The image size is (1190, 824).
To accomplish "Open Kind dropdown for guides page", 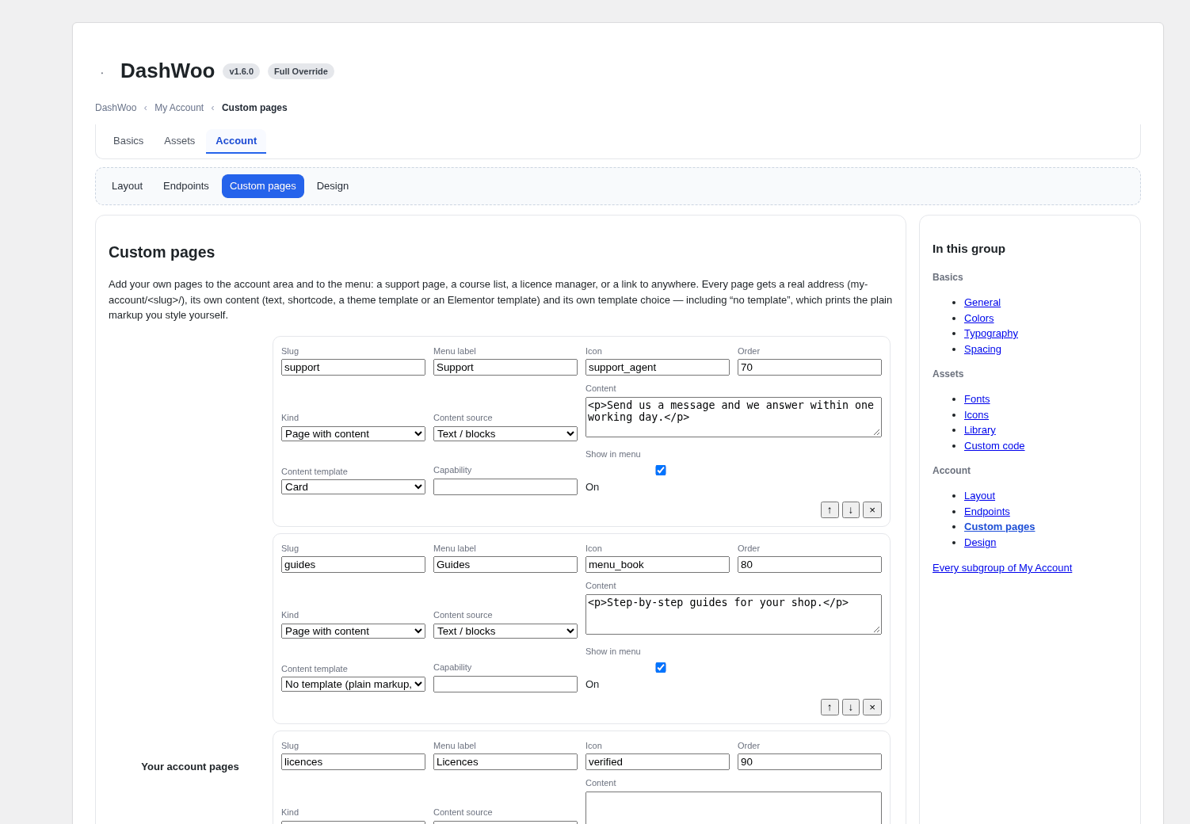I will point(353,631).
